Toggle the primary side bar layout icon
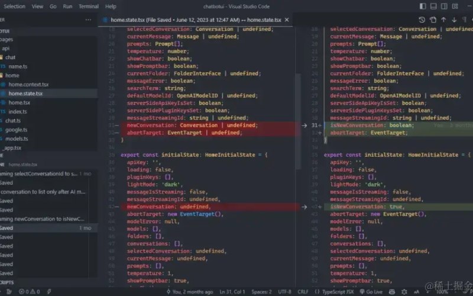The height and width of the screenshot is (296, 473). (423, 6)
